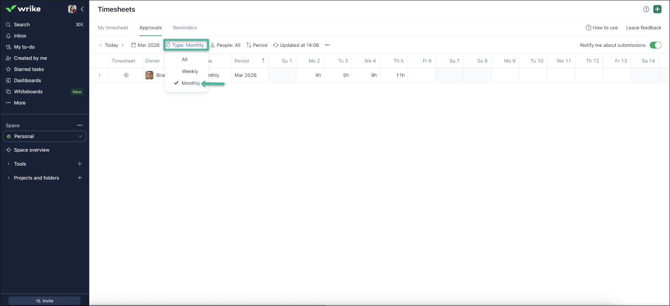This screenshot has height=306, width=670.
Task: Click the Owner column header
Action: (153, 61)
